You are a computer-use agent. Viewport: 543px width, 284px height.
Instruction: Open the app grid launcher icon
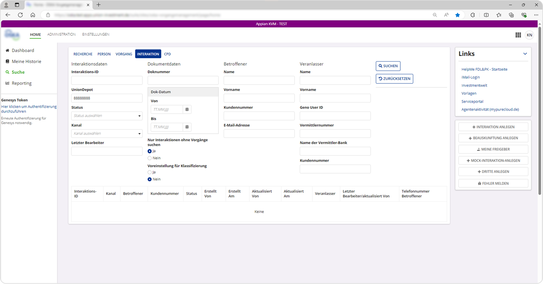coord(518,35)
